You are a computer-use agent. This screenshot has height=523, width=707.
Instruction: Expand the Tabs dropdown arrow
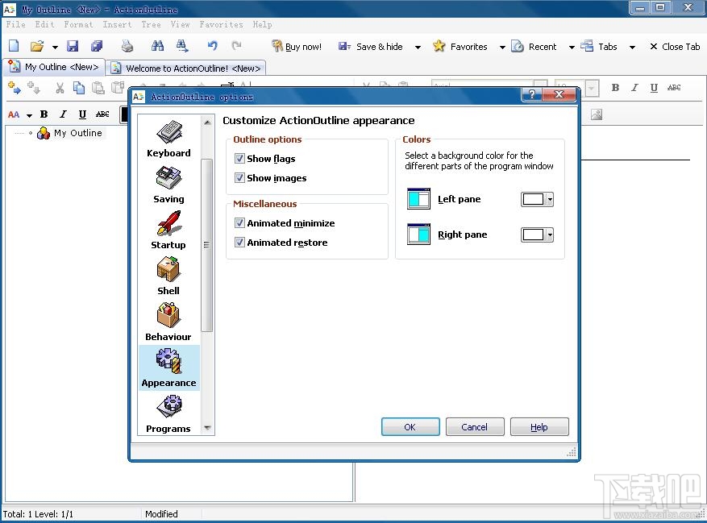tap(632, 47)
